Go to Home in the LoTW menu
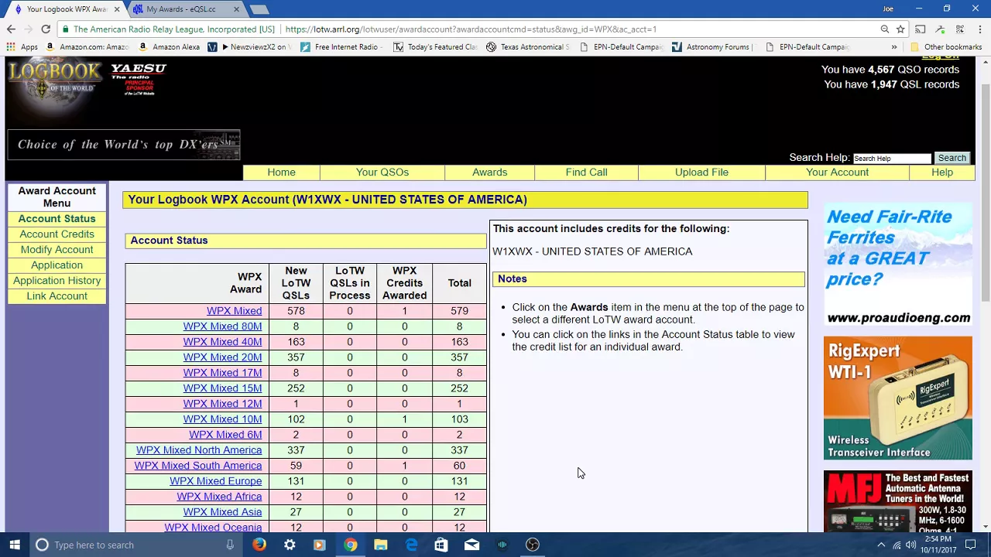The image size is (991, 557). point(281,173)
